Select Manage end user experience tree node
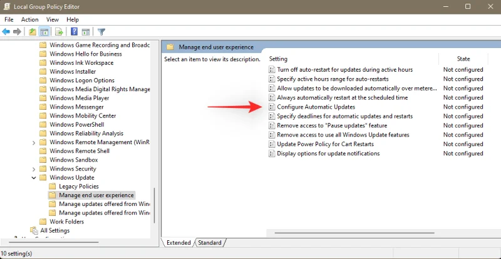501x259 pixels. pos(96,195)
